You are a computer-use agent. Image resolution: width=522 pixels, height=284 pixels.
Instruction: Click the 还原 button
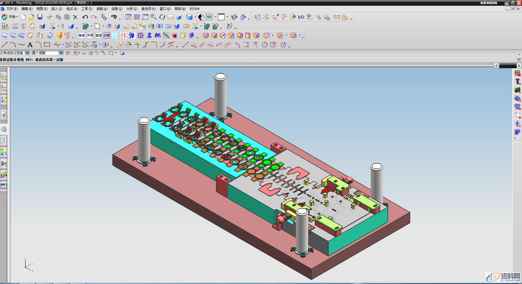click(107, 35)
